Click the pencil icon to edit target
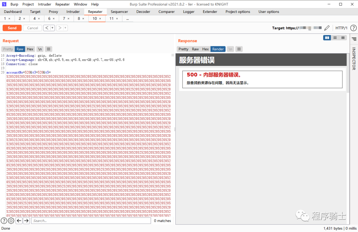The height and width of the screenshot is (232, 358). (327, 28)
